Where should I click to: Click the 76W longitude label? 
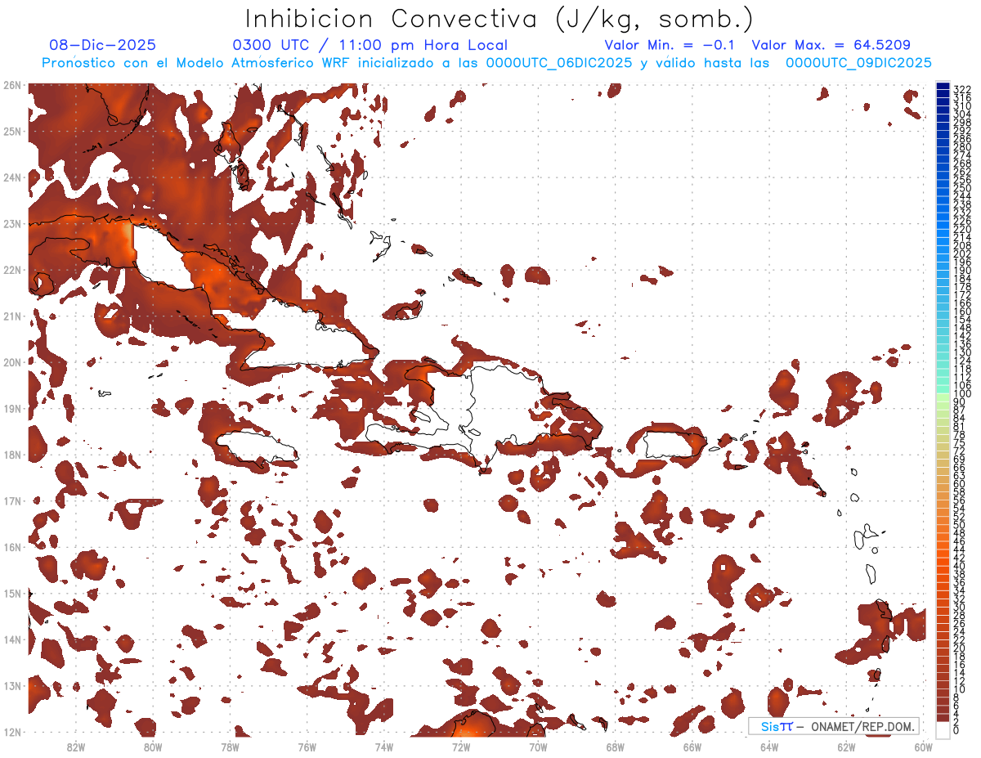[x=307, y=747]
